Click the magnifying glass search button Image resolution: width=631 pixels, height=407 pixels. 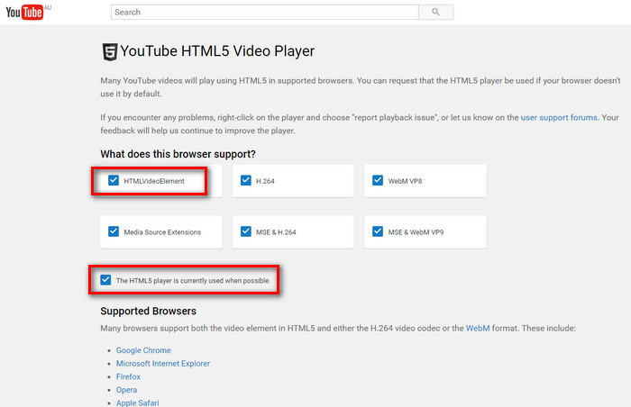coord(435,12)
